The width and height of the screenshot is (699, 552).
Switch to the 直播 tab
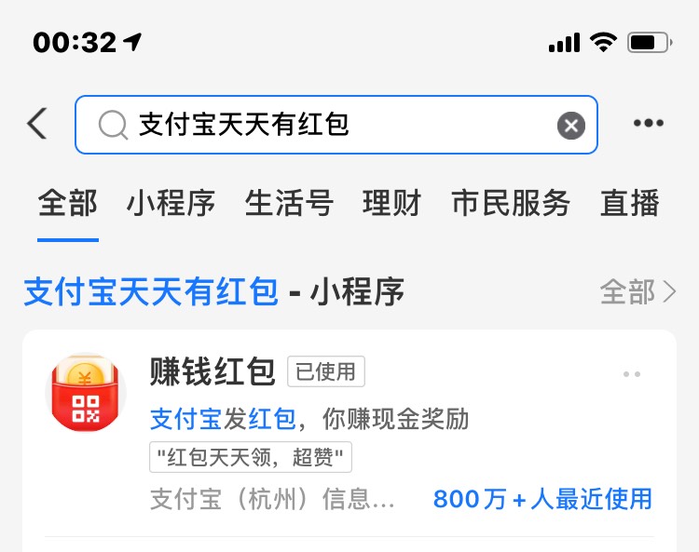click(x=629, y=203)
